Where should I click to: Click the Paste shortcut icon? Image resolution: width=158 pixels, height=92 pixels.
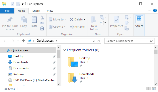click(42, 28)
